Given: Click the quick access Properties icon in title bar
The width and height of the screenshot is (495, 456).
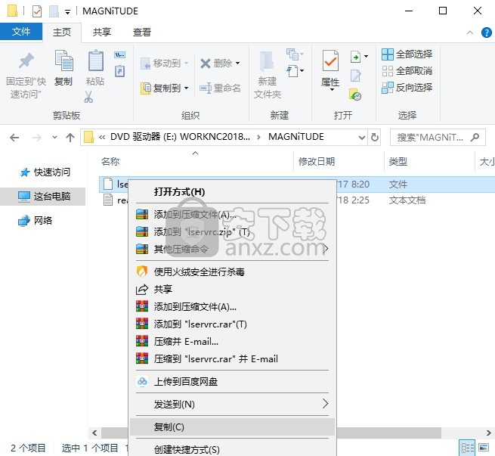Looking at the screenshot, I should point(37,11).
